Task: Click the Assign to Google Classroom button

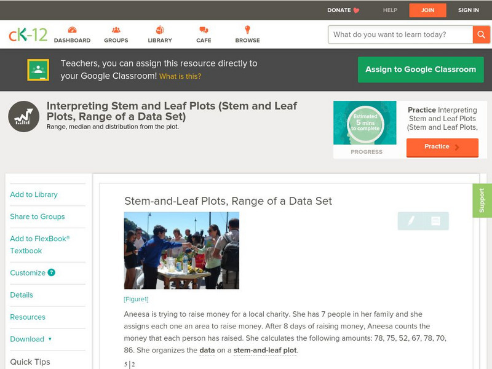Action: [x=421, y=69]
